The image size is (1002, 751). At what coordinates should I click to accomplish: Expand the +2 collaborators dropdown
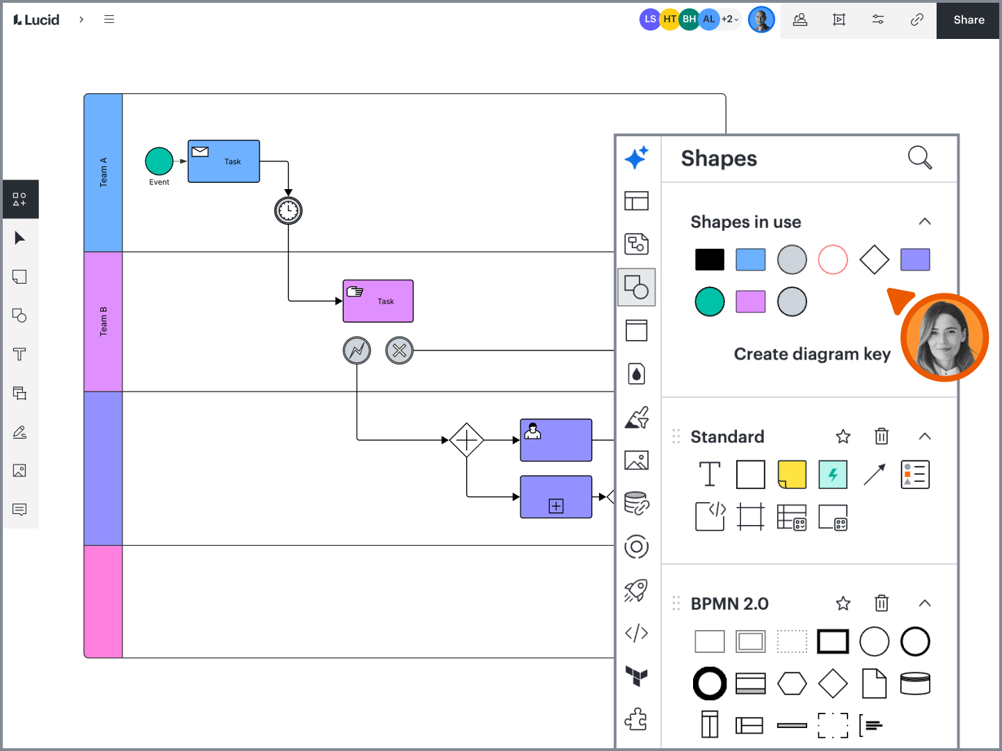[x=730, y=19]
